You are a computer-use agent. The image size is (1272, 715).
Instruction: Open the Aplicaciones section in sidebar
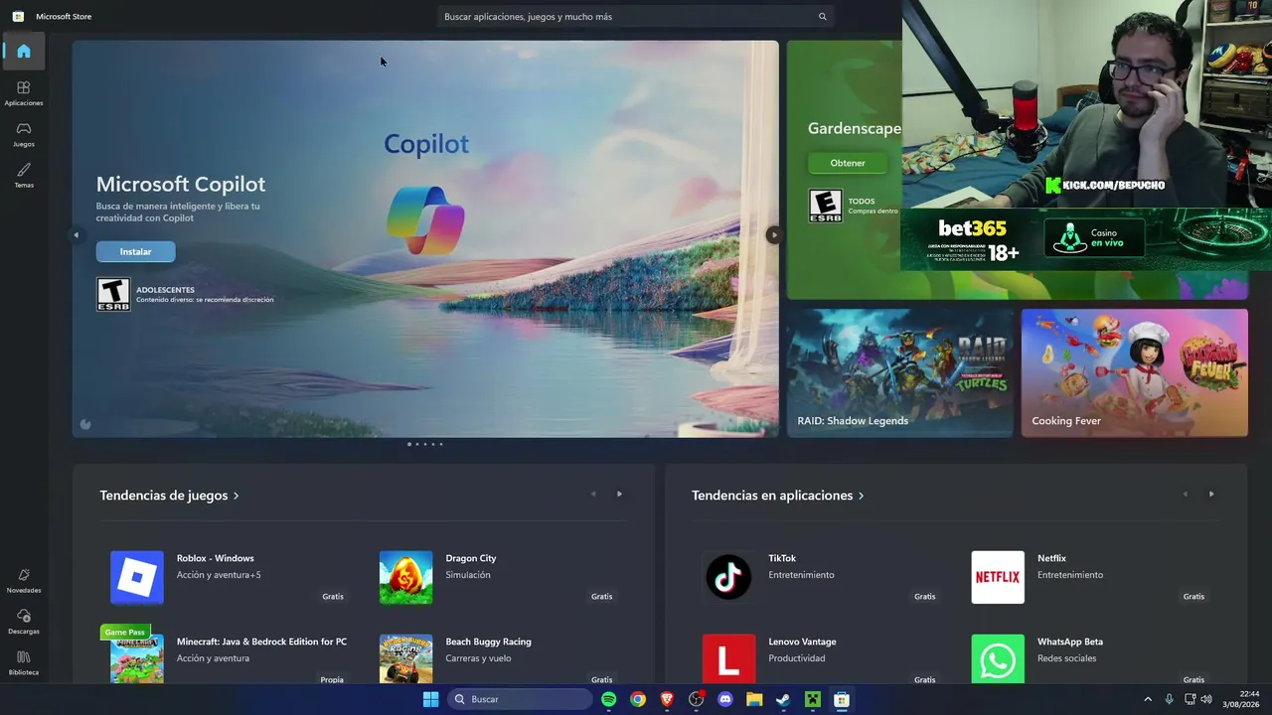[24, 93]
